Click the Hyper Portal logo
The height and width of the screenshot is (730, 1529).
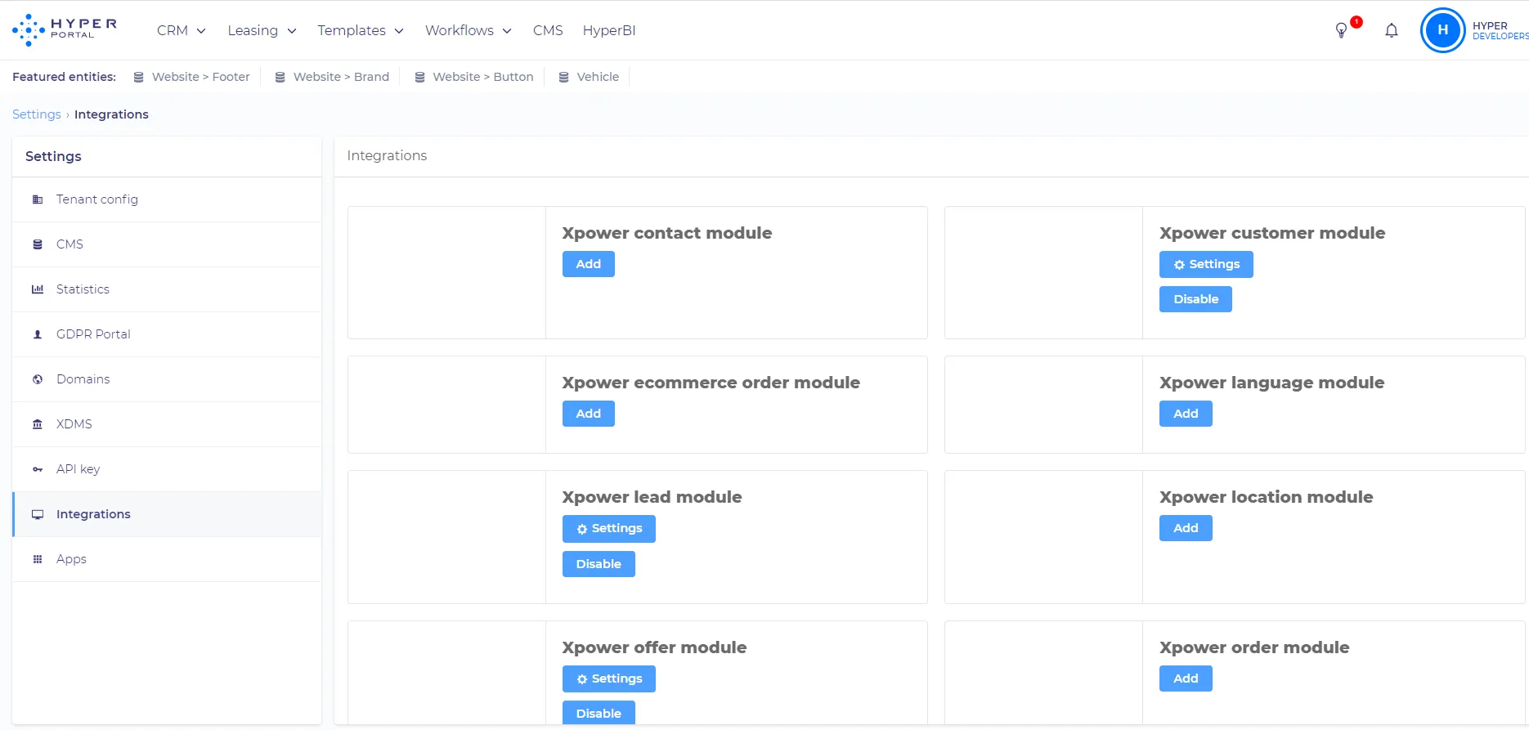(x=65, y=30)
